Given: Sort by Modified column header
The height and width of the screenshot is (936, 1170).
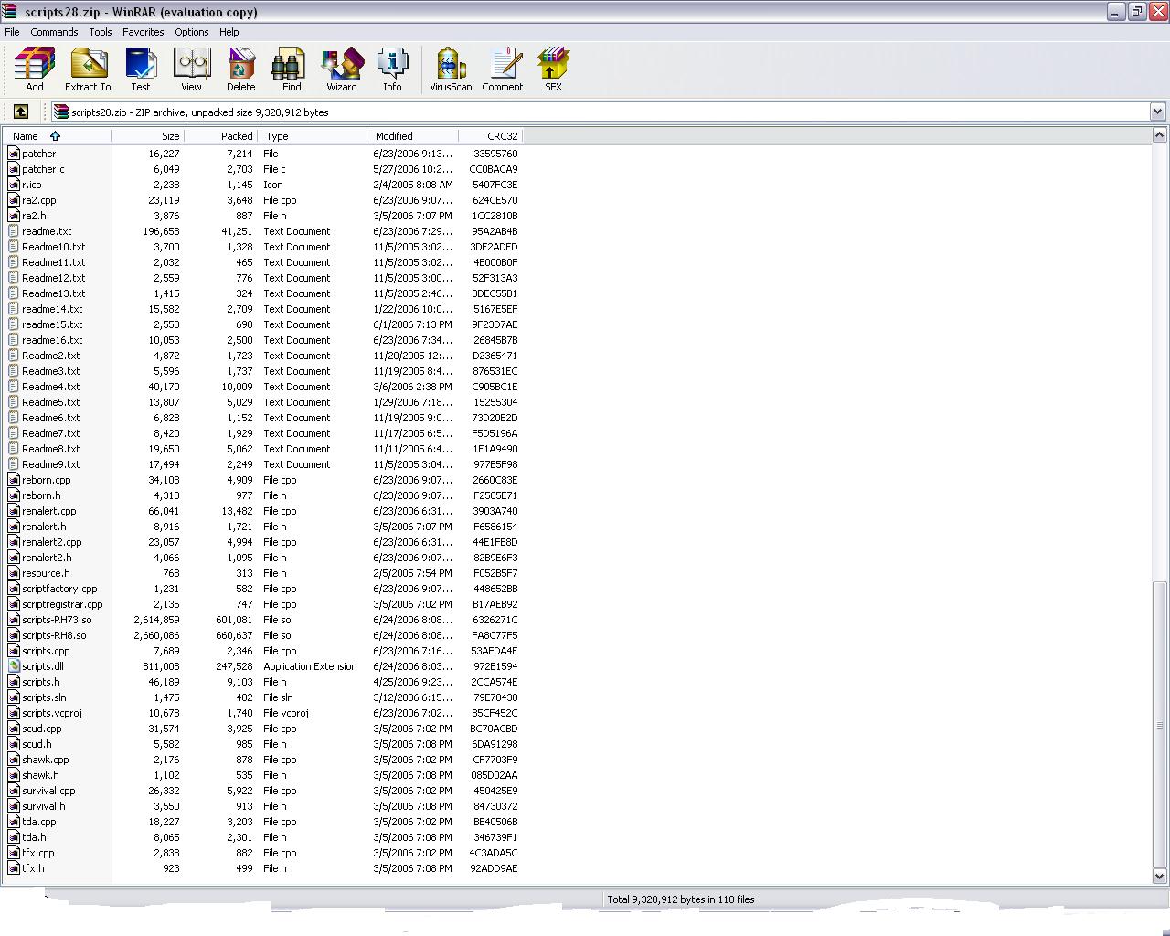Looking at the screenshot, I should coord(394,136).
